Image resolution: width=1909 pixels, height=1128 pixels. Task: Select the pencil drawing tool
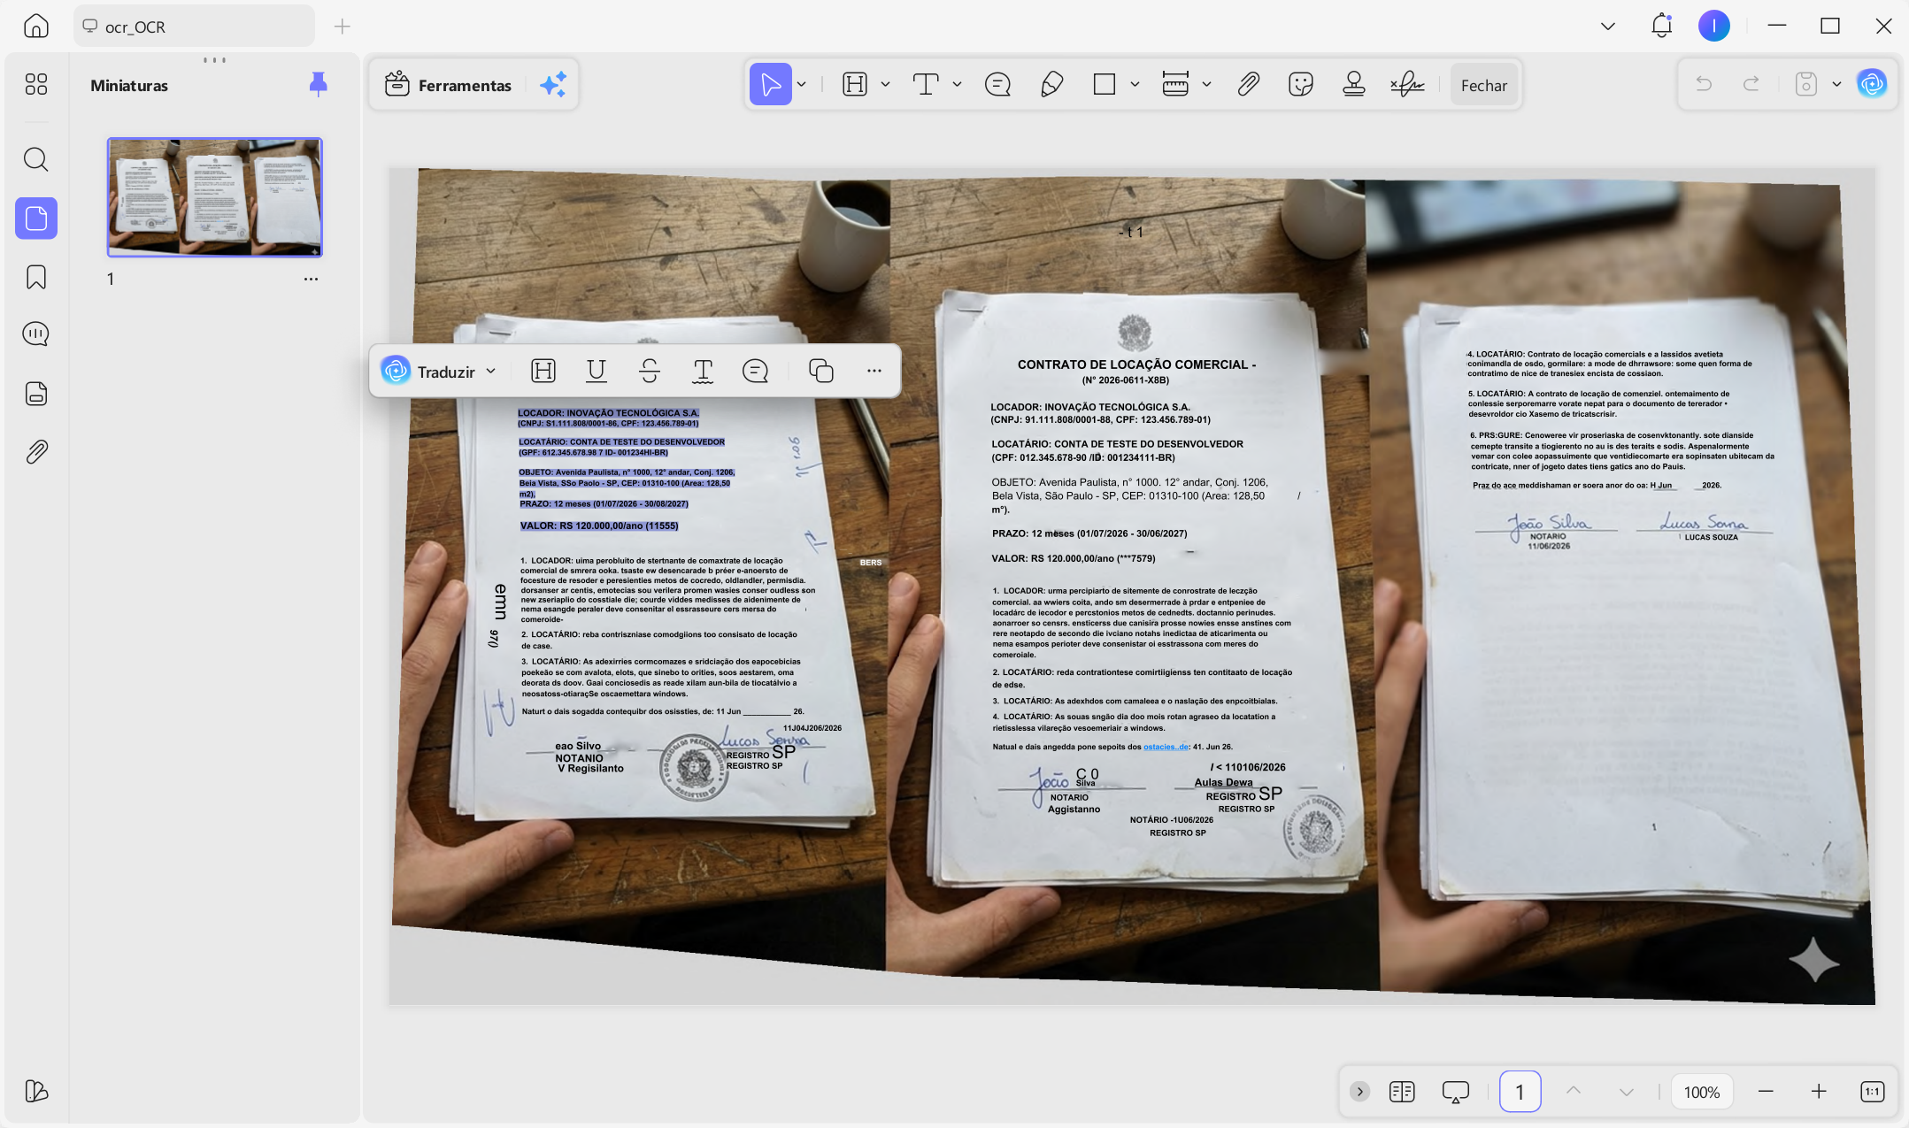[1051, 85]
